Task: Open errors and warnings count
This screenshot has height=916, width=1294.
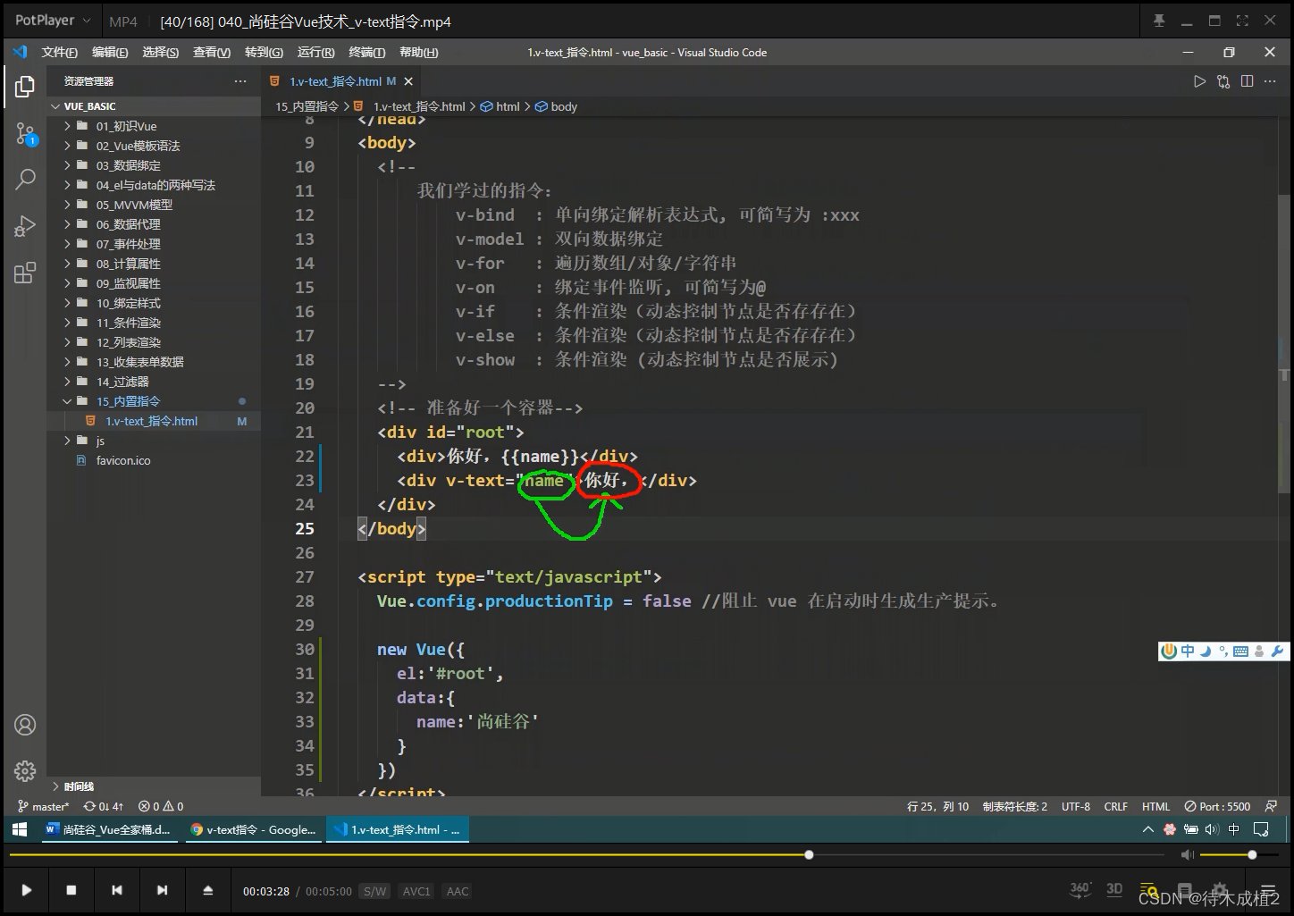Action: [161, 806]
